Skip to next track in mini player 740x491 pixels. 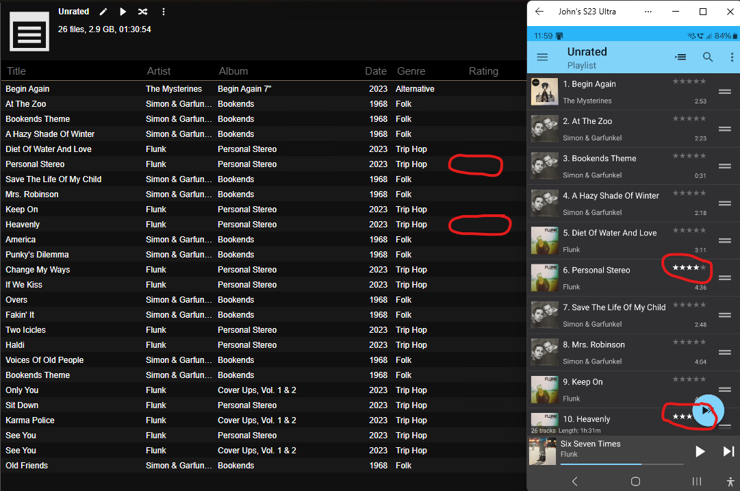[728, 451]
